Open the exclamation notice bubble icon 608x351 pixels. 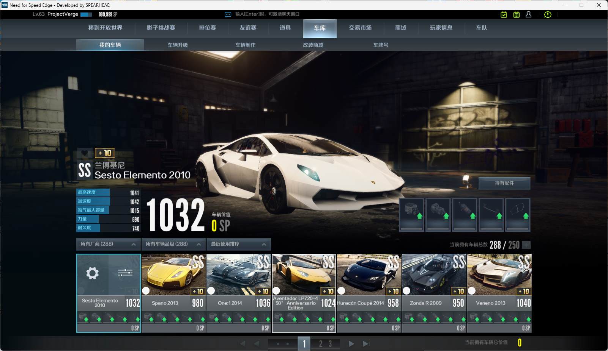548,14
